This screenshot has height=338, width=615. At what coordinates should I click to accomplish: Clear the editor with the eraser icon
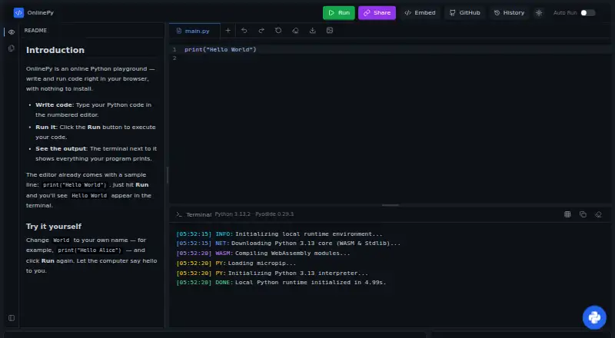295,30
